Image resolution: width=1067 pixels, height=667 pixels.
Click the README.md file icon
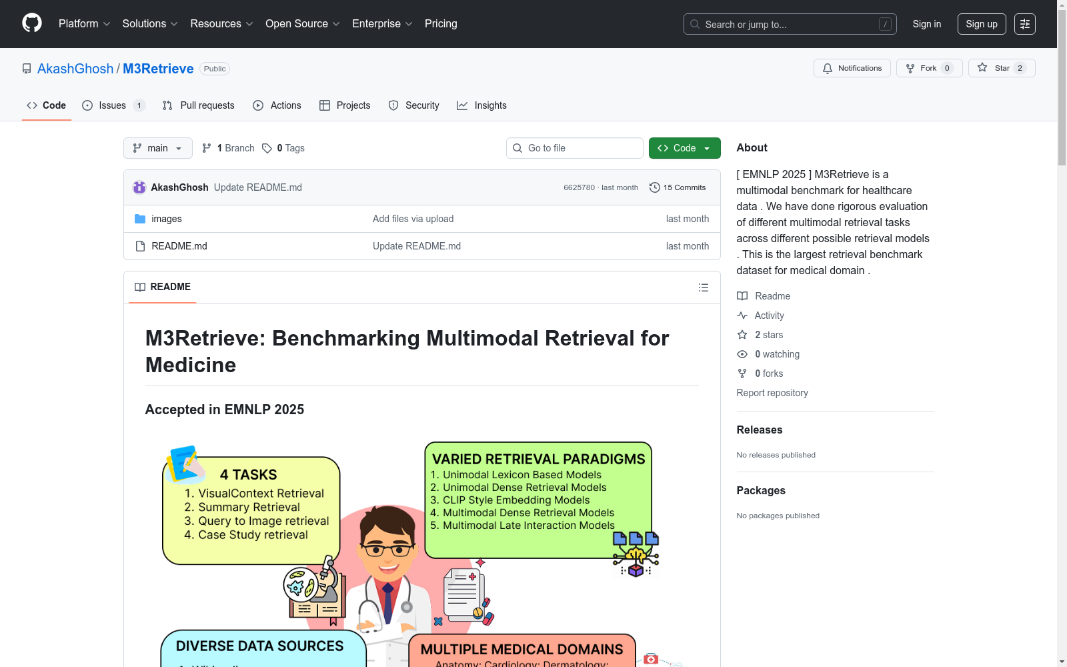140,246
